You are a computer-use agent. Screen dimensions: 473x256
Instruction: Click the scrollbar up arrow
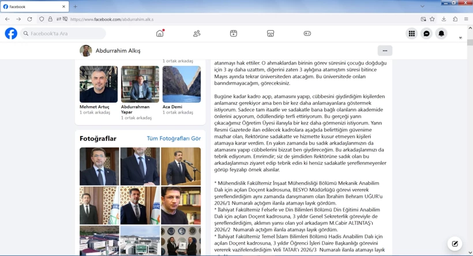[470, 28]
